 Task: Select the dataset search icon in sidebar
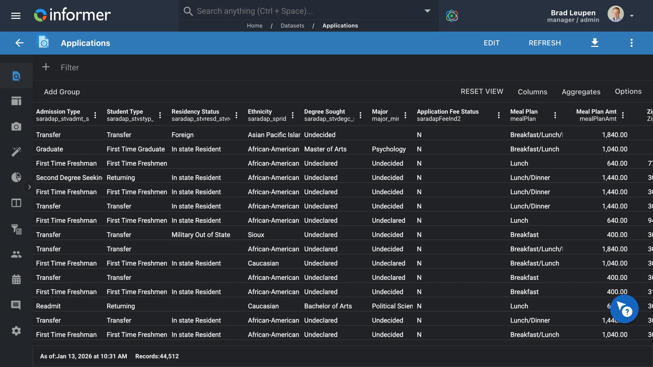click(16, 76)
